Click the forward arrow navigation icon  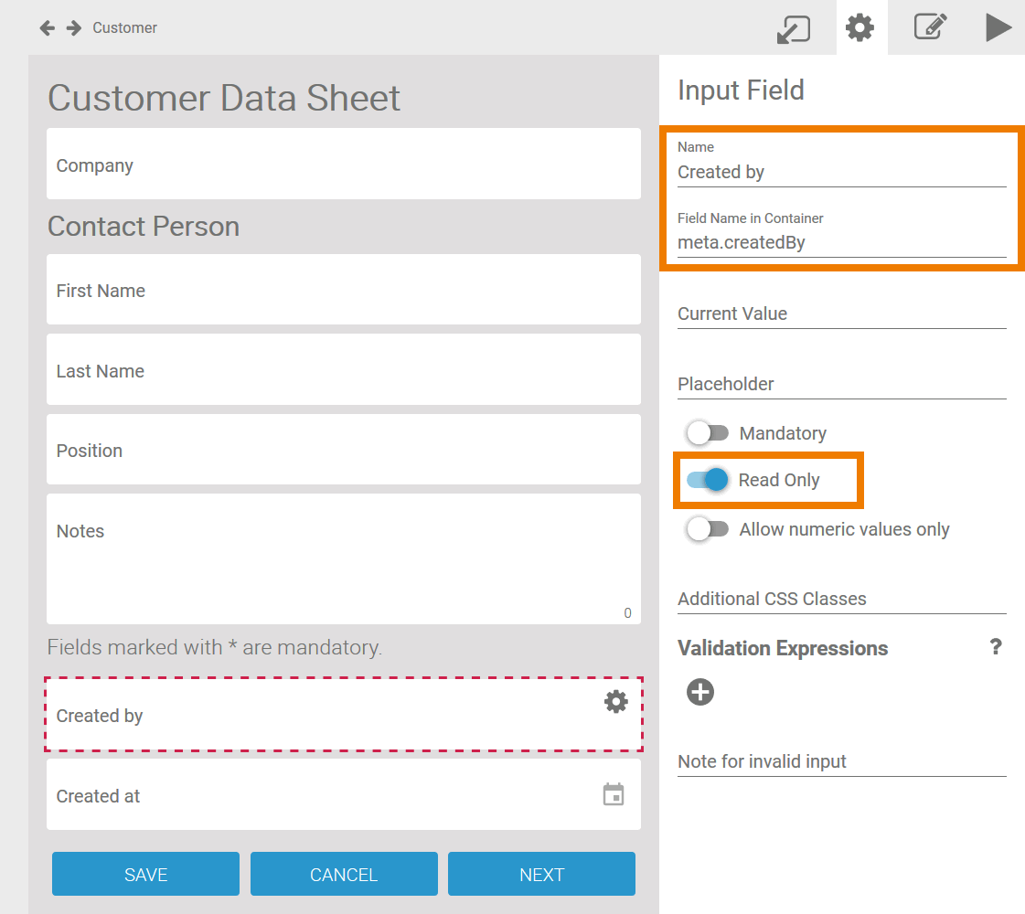(x=73, y=28)
